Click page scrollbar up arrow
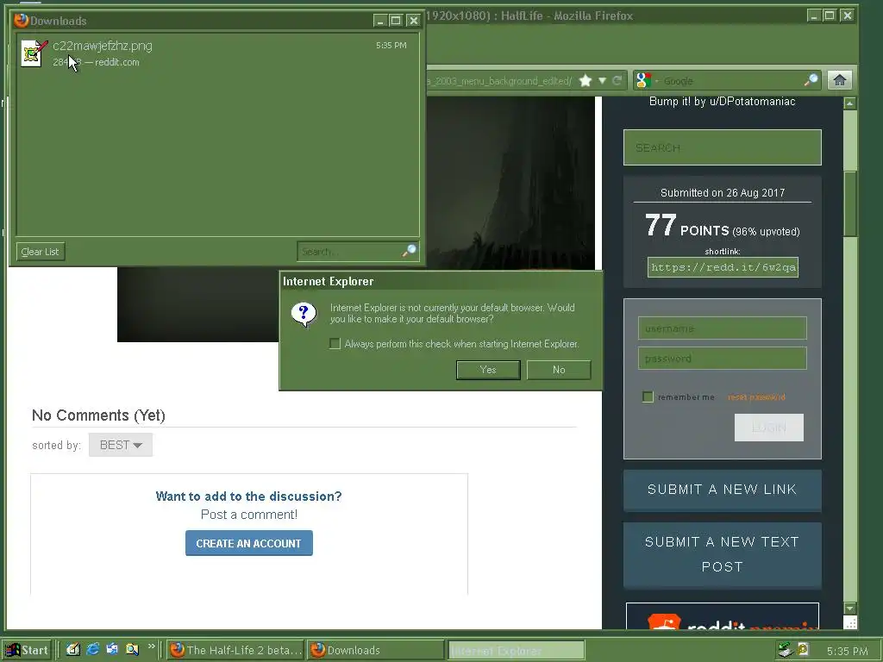This screenshot has width=883, height=662. [x=850, y=103]
